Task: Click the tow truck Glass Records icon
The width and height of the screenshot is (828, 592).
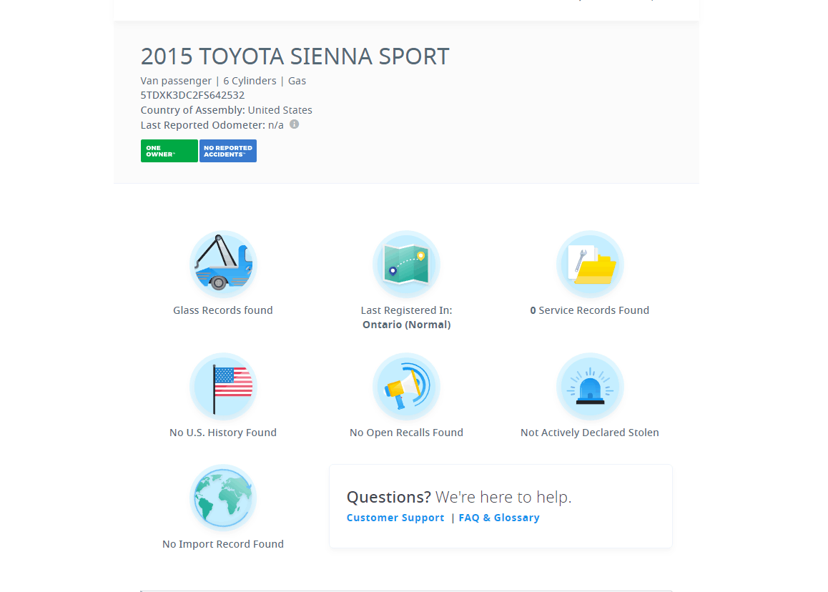Action: pos(223,264)
